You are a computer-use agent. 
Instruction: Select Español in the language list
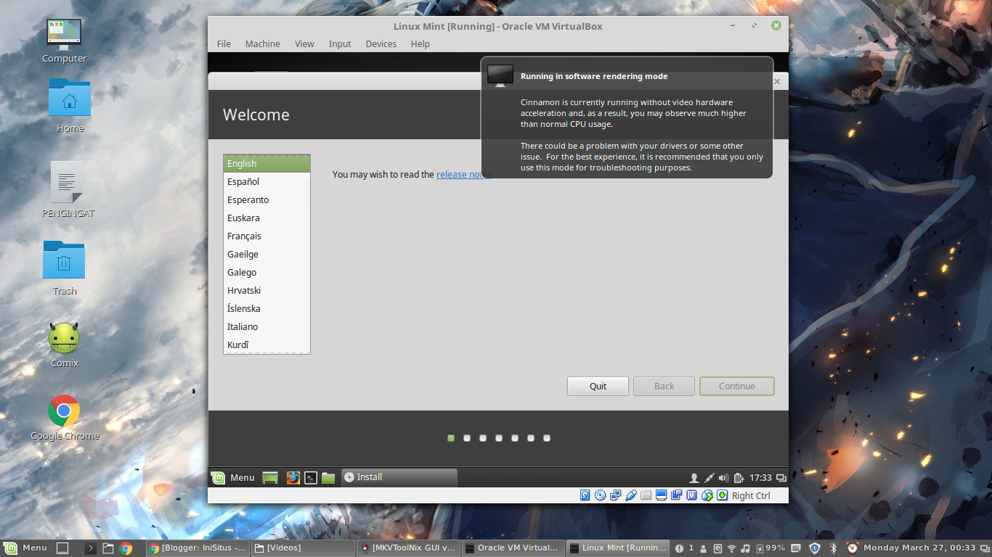tap(267, 182)
